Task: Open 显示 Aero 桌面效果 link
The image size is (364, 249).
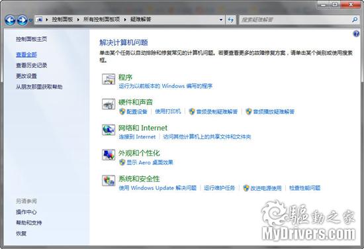Action: point(150,162)
